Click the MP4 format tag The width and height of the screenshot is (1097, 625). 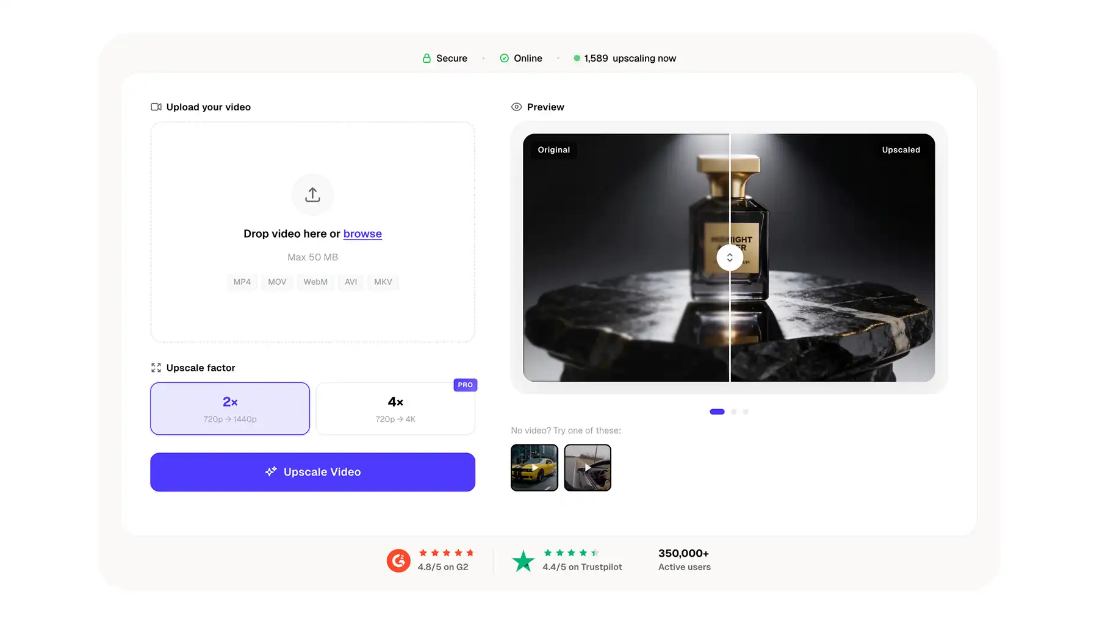[242, 282]
